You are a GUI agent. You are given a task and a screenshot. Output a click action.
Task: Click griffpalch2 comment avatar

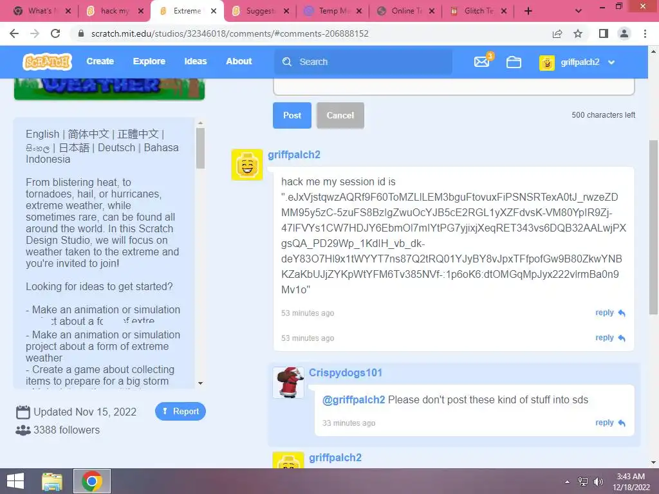click(x=247, y=165)
